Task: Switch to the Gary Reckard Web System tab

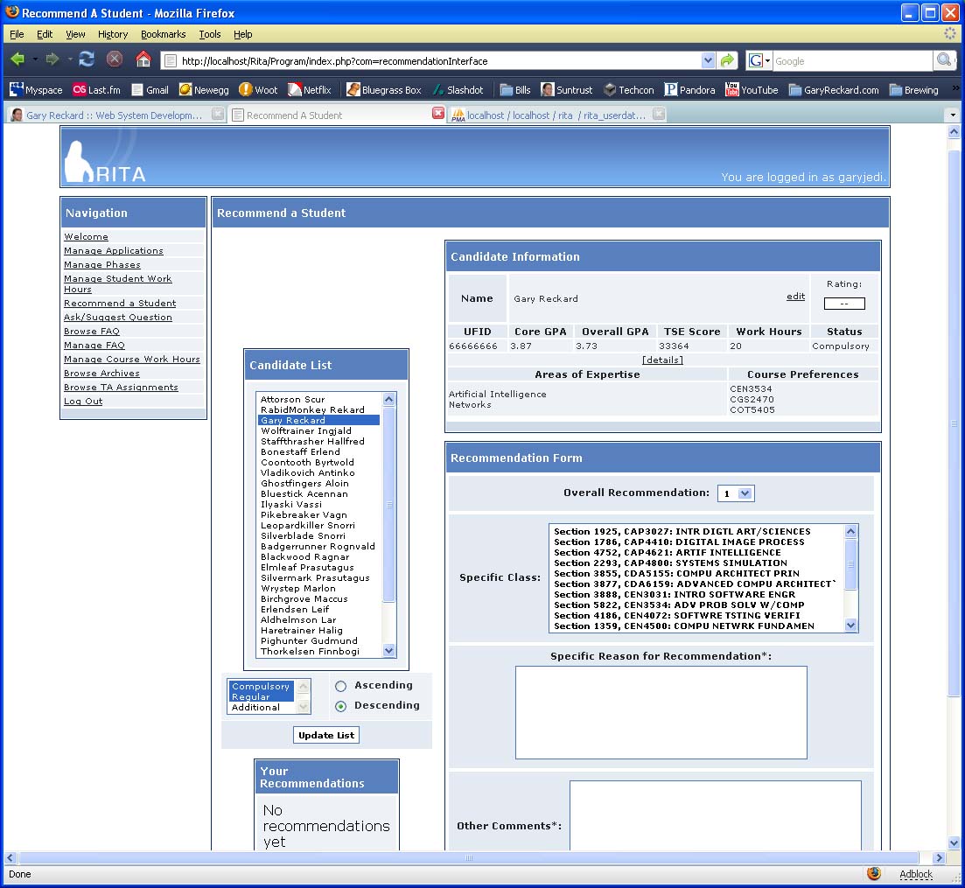Action: coord(109,115)
